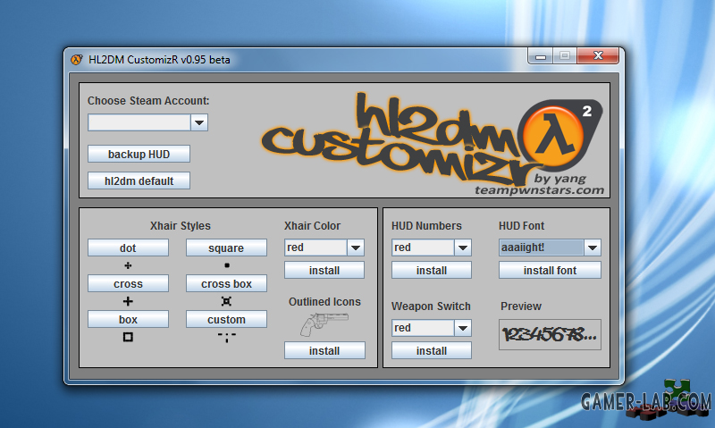Open the HUD Font dropdown arrow
Image resolution: width=715 pixels, height=428 pixels.
pyautogui.click(x=593, y=248)
